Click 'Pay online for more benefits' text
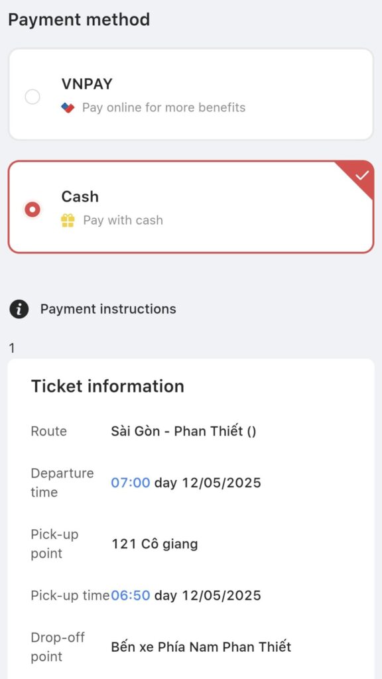The height and width of the screenshot is (679, 382). click(x=164, y=107)
